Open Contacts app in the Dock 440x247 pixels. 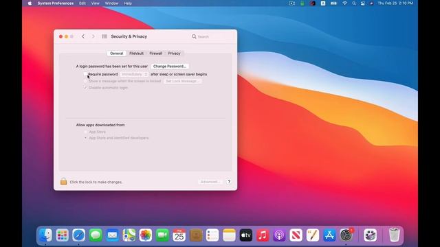(x=196, y=235)
